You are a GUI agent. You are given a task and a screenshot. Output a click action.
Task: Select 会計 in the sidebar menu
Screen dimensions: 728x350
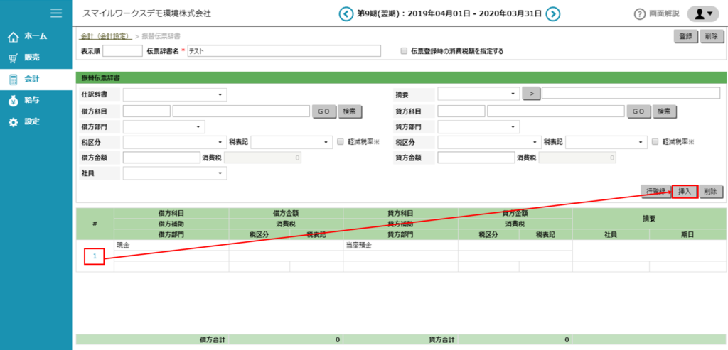pos(31,79)
